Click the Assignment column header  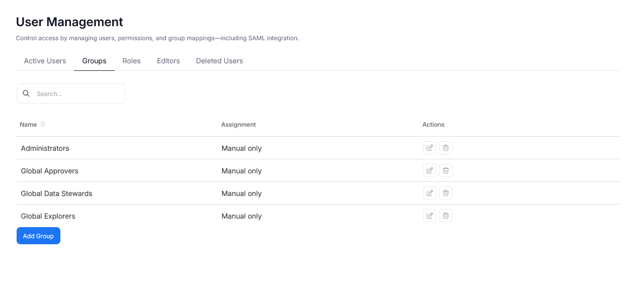coord(238,124)
